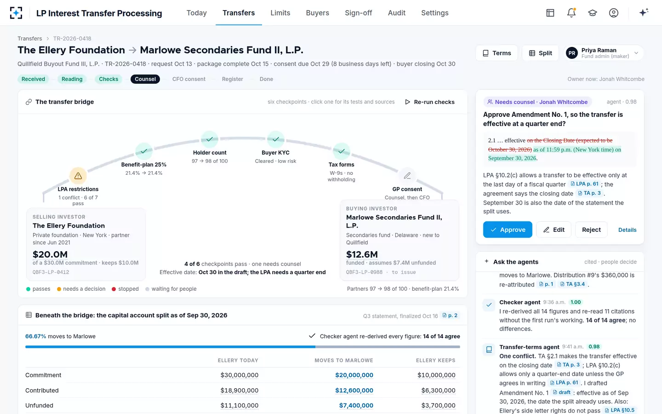Open the AI sparkle assistant icon
Viewport: 662px width, 414px height.
coord(644,12)
